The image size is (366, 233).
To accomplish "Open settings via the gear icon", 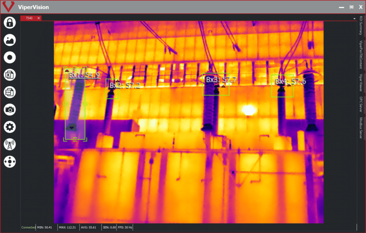I will pos(10,127).
